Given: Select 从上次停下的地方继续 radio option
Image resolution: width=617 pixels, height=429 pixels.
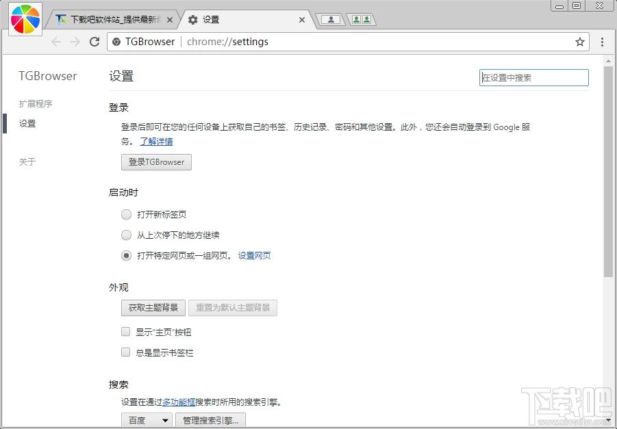Looking at the screenshot, I should coord(126,235).
